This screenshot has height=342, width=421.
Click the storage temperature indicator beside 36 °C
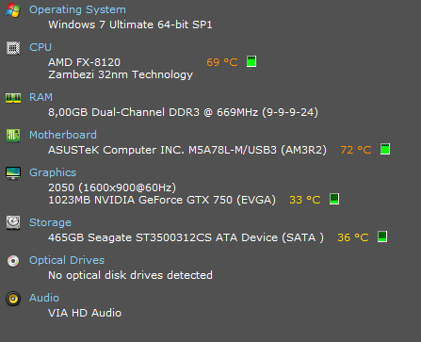382,236
